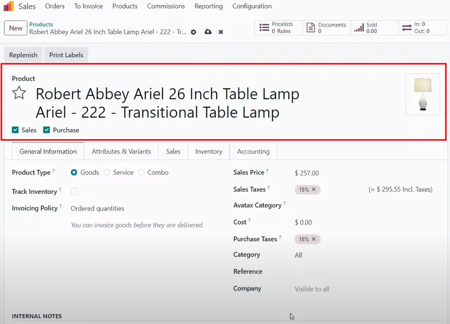Viewport: 450px width, 324px height.
Task: Click the Sales Price help mark
Action: 267,171
